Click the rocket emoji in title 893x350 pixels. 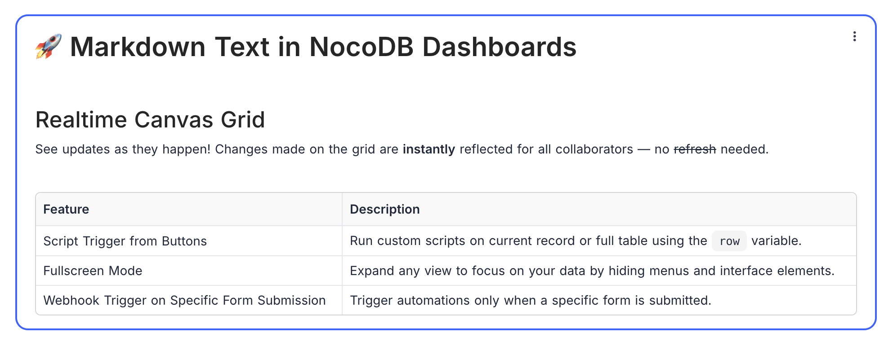point(48,46)
